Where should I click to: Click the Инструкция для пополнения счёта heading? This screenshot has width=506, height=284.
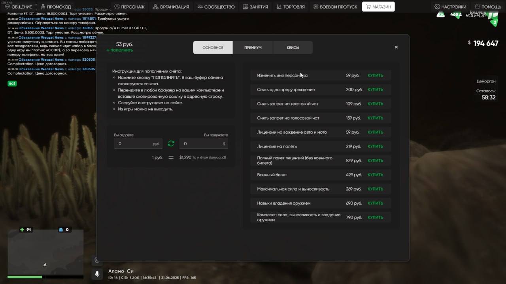147,71
